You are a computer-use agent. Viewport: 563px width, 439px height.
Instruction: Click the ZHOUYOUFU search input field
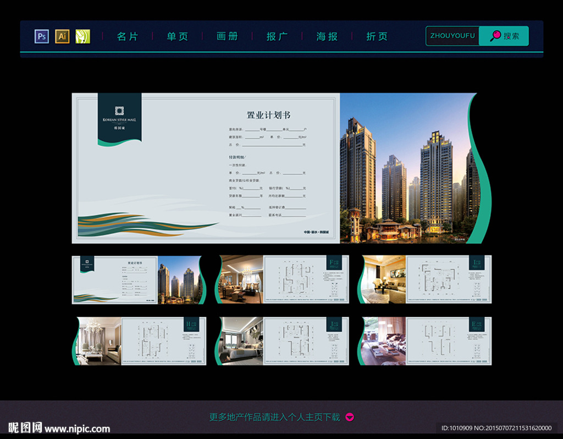452,35
